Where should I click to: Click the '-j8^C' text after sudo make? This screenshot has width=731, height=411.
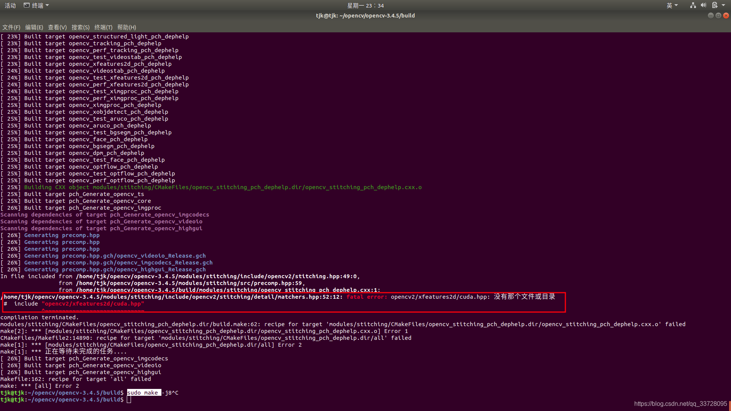click(170, 393)
